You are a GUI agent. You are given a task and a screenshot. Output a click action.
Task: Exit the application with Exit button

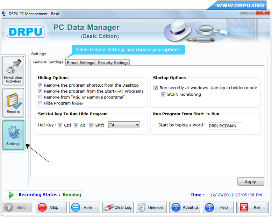pos(252,207)
